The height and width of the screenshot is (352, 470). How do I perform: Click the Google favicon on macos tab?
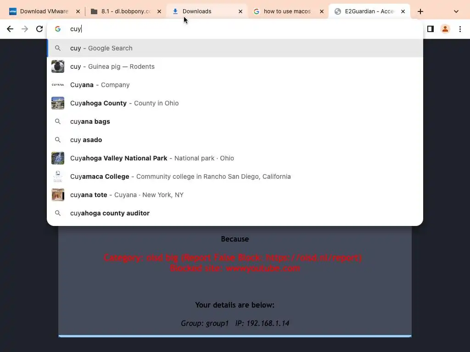[257, 11]
